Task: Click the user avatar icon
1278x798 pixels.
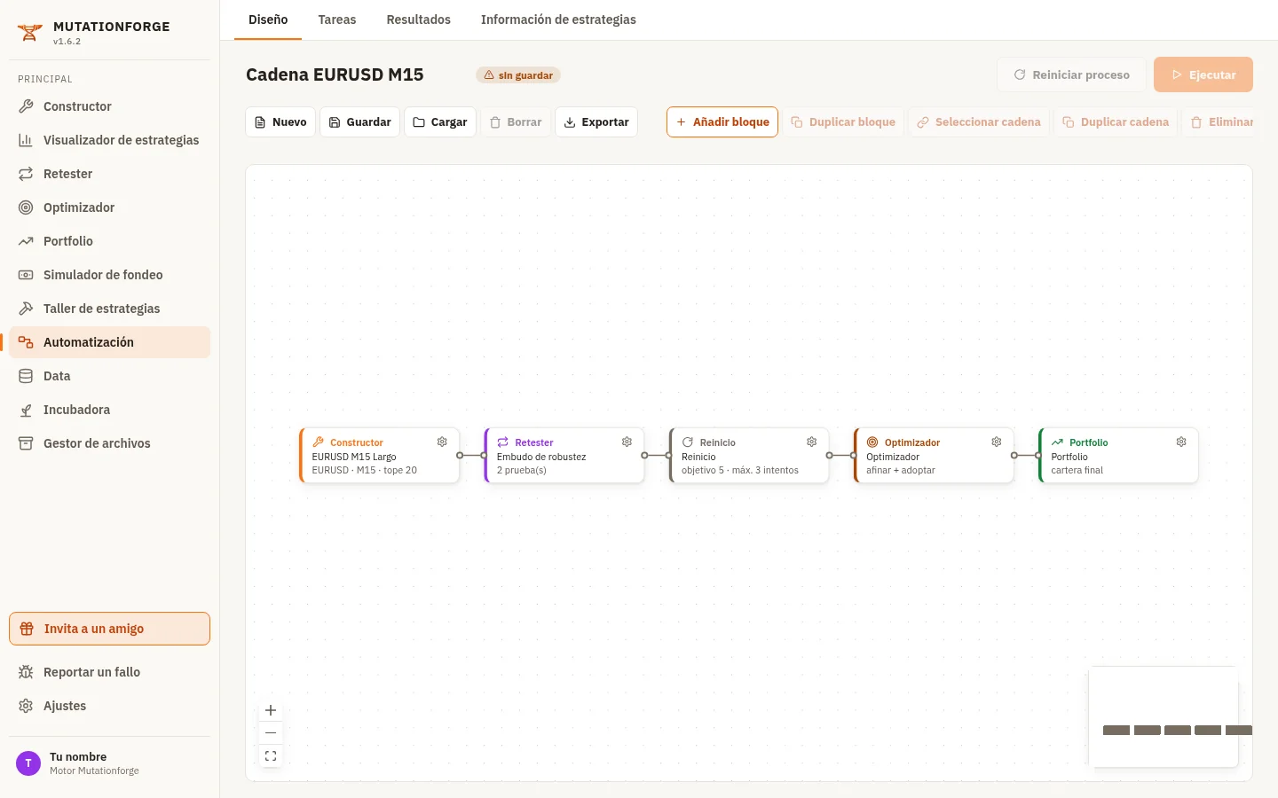Action: pos(28,763)
